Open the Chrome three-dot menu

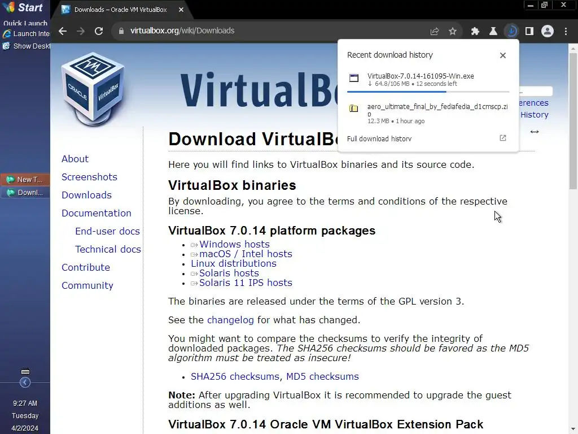(566, 32)
